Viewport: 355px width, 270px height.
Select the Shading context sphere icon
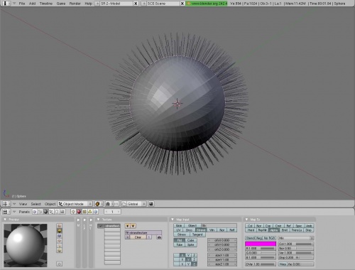pyautogui.click(x=45, y=212)
